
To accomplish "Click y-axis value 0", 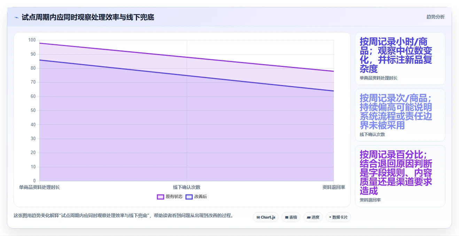I will 34,181.
